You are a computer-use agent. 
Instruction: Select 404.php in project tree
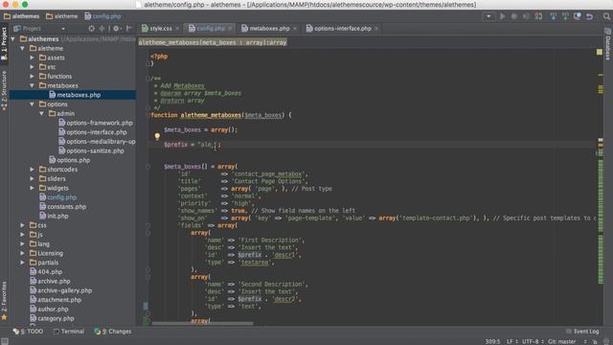(50, 272)
